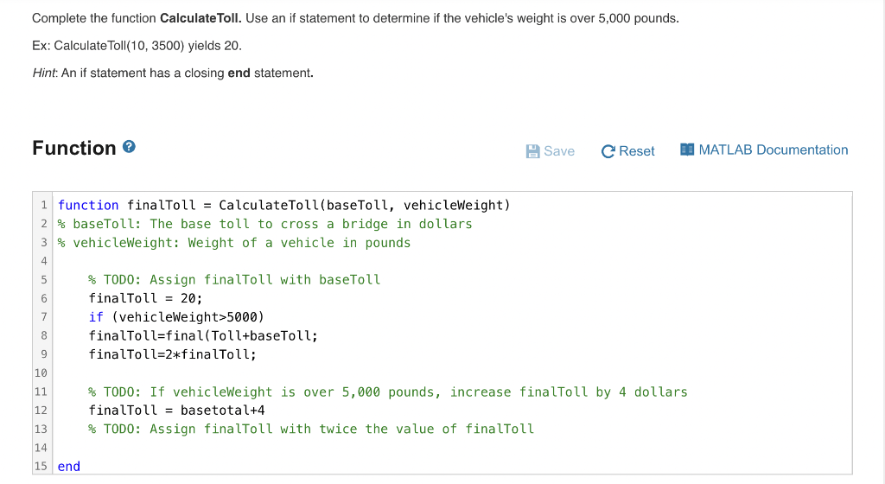Click the line 'finalToll=final(Toll+baseToll;'
The height and width of the screenshot is (484, 885).
click(203, 335)
